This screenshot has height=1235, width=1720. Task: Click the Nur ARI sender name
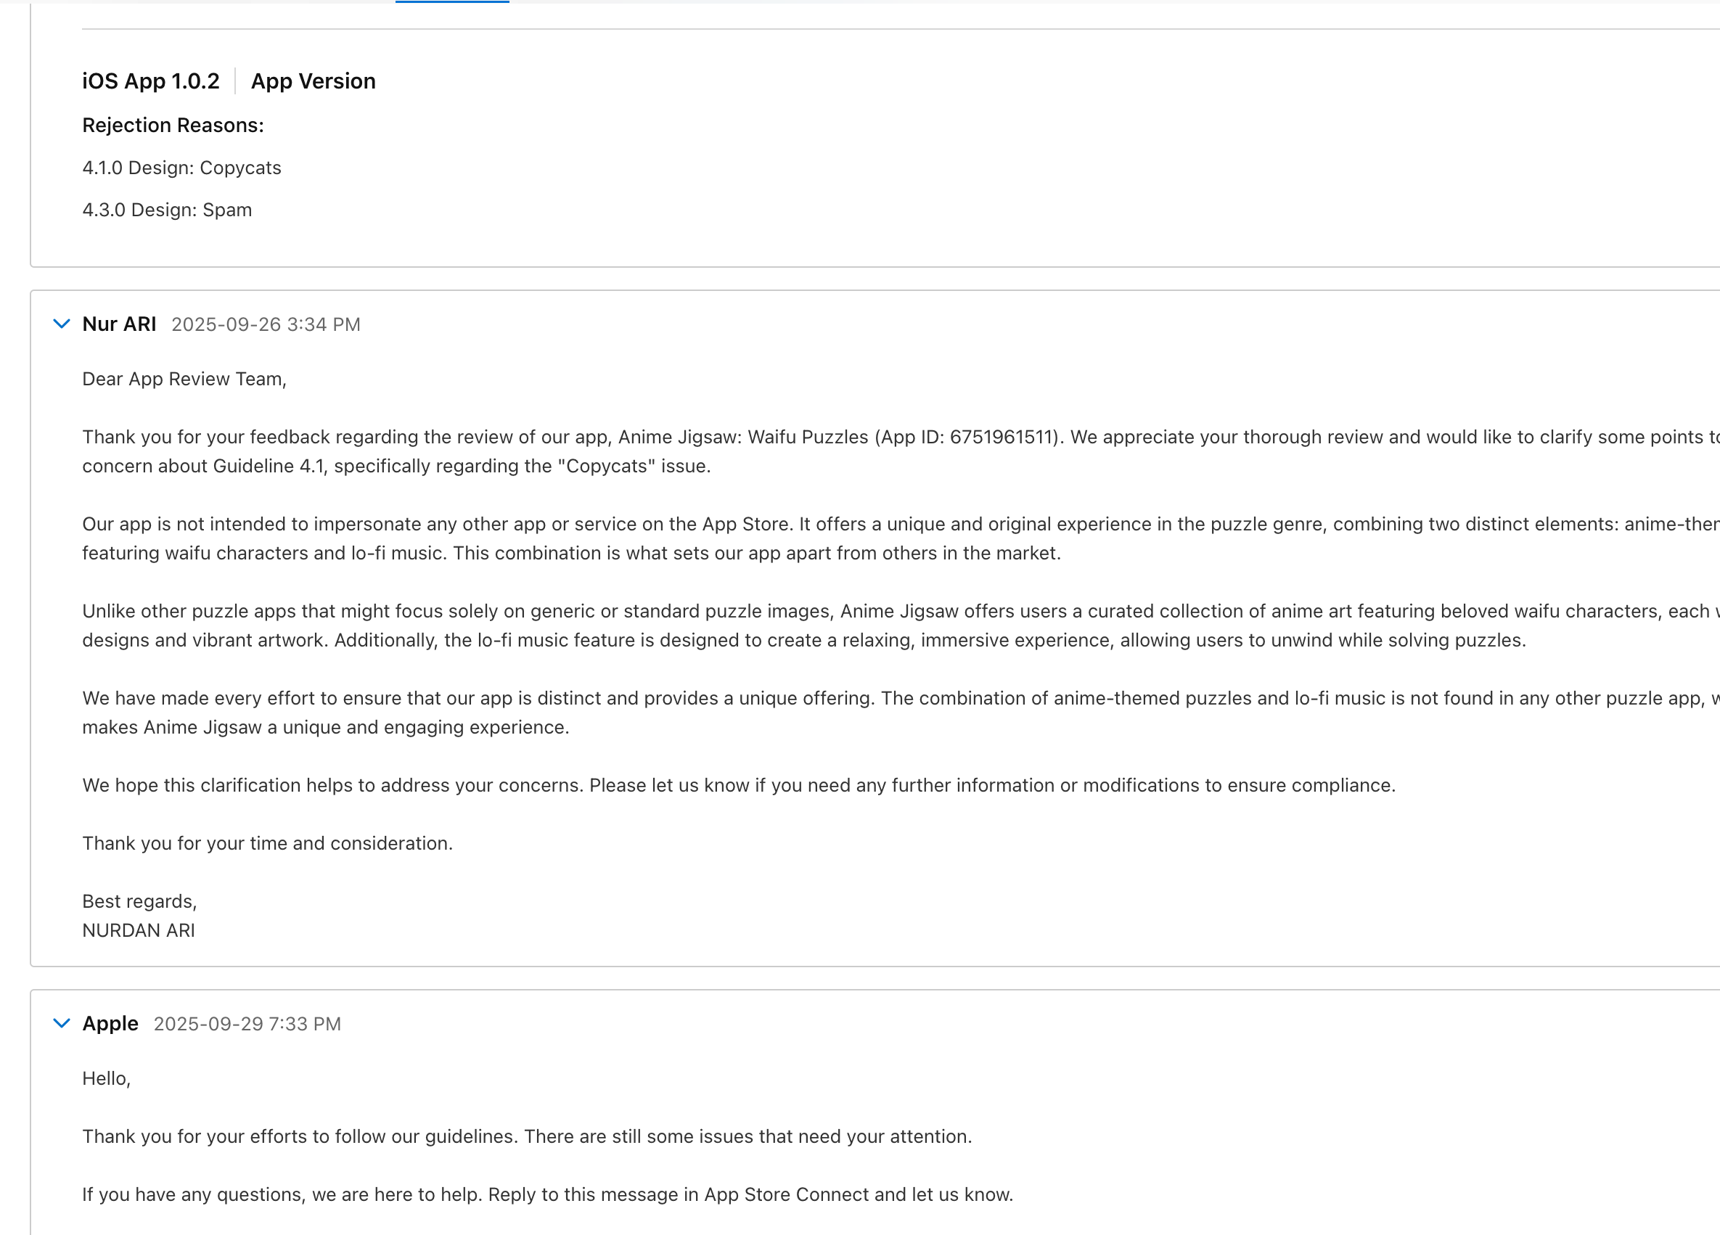tap(119, 324)
